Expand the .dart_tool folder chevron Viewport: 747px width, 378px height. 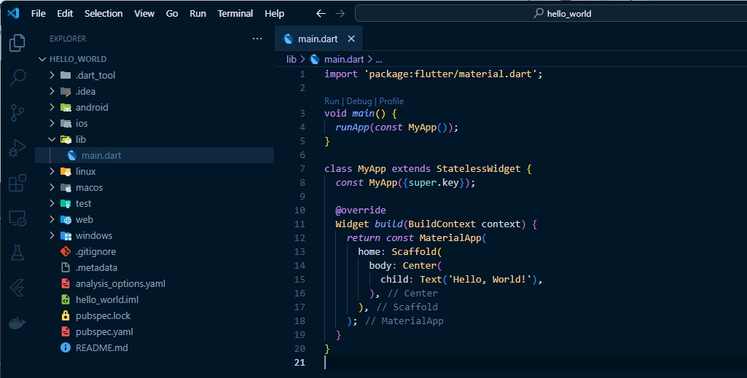pyautogui.click(x=52, y=75)
